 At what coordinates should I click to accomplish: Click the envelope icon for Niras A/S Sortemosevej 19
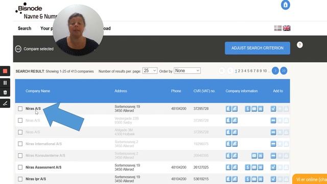coord(254,109)
